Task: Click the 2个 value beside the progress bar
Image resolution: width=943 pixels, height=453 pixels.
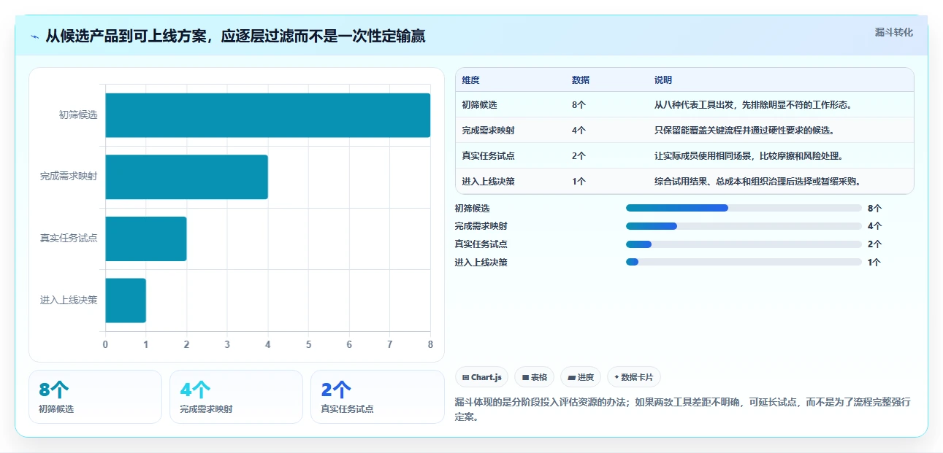Action: point(874,244)
